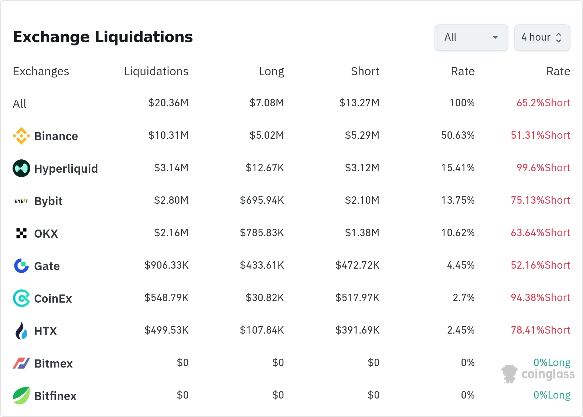Click the CoinEx logo icon
Screen dimensions: 583x417
click(x=21, y=298)
